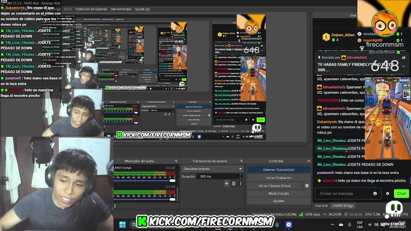Hide the pinned message from Idhusita0w0

click(404, 57)
